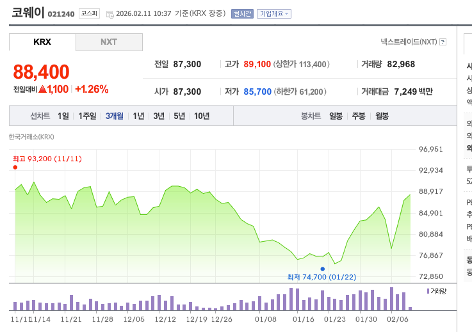
Task: Click the +1.26% change rate
Action: (92, 89)
